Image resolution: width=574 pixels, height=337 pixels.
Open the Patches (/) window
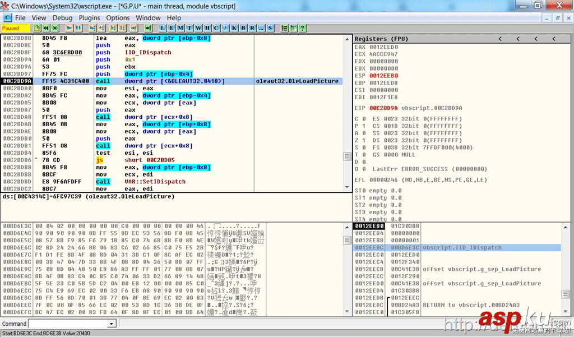(x=225, y=28)
